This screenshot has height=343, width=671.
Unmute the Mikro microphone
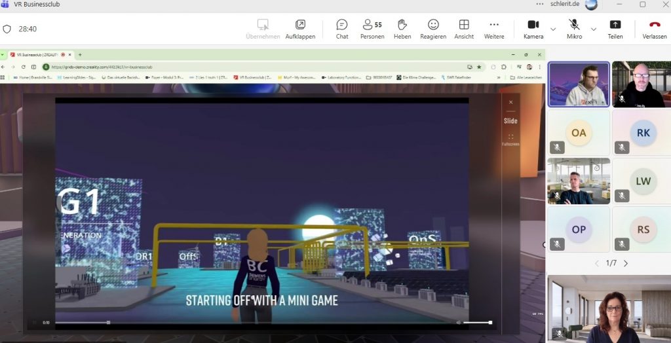[574, 28]
